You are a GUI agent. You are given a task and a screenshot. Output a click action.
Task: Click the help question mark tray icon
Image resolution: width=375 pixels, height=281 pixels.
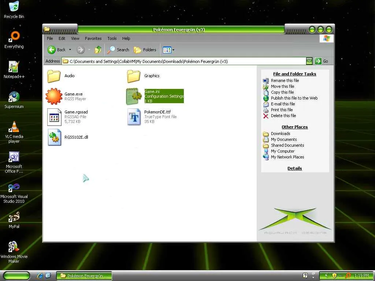point(305,276)
